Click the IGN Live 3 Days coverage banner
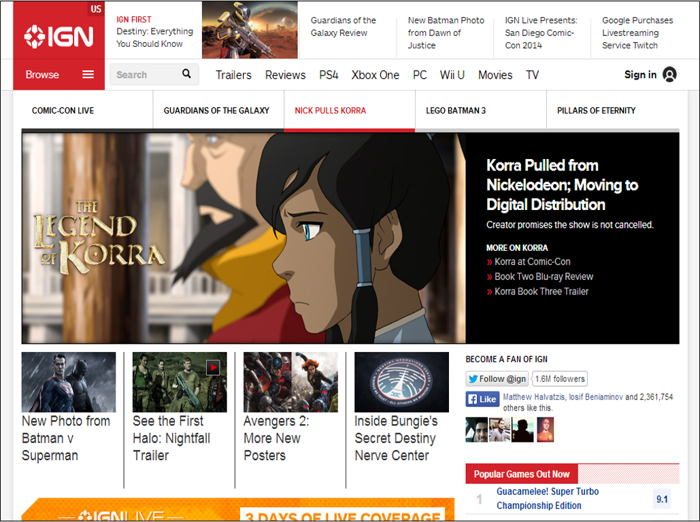 click(238, 510)
